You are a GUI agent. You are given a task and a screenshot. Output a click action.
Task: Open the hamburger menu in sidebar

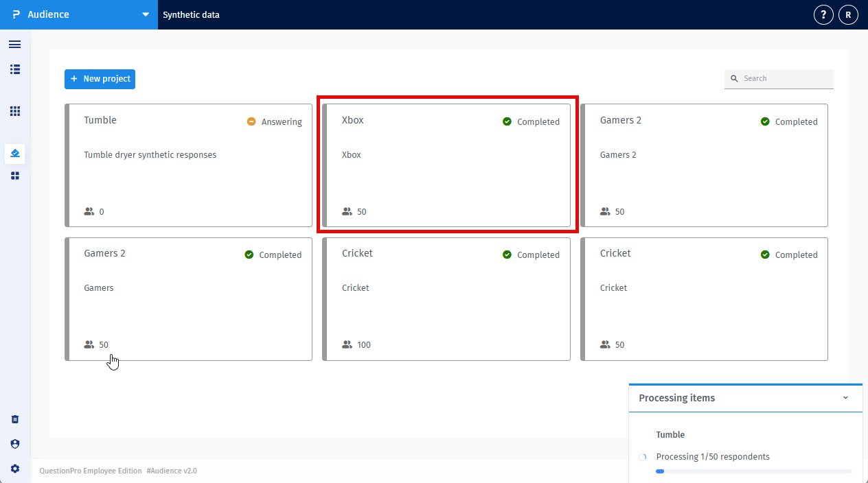(x=14, y=45)
